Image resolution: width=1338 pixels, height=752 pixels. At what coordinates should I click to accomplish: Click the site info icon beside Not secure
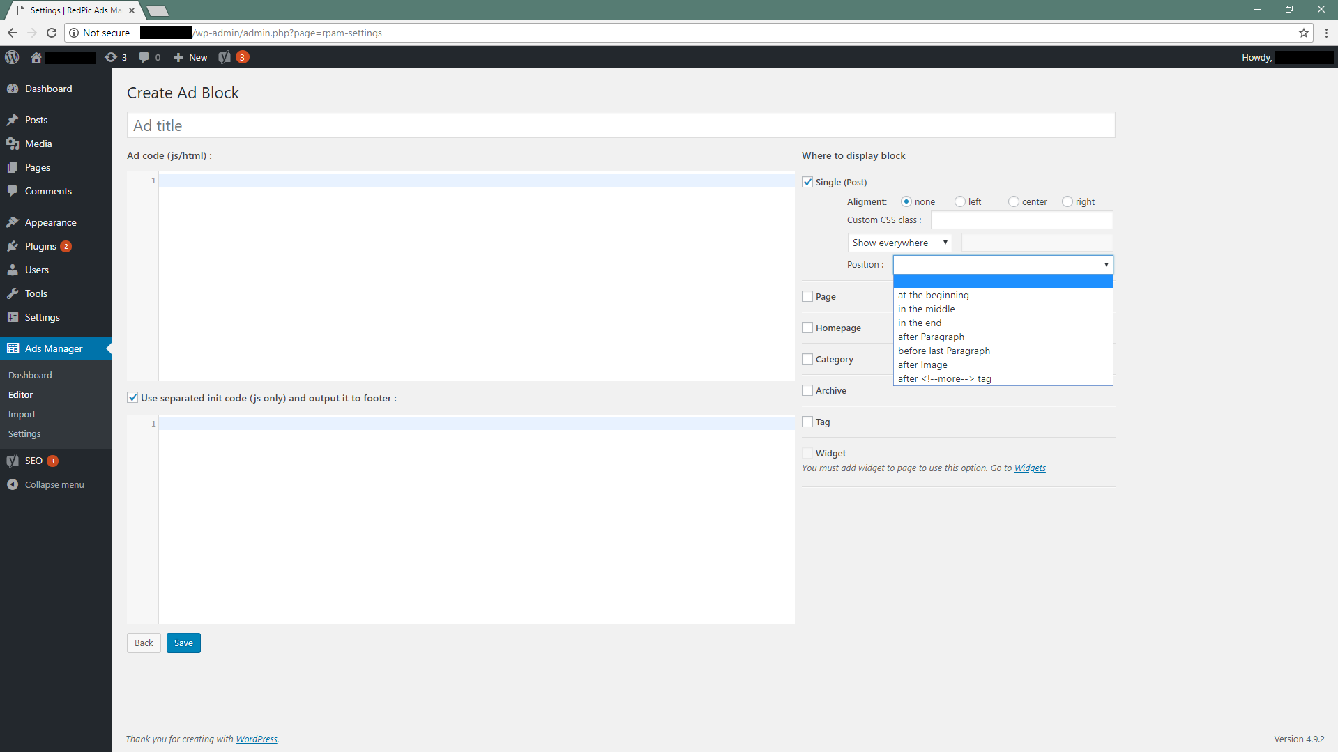coord(74,33)
